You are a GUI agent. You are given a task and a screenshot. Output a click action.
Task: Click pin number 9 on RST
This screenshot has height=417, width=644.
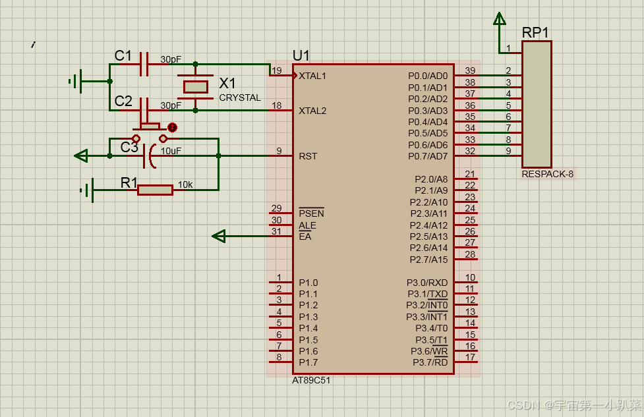coord(279,151)
